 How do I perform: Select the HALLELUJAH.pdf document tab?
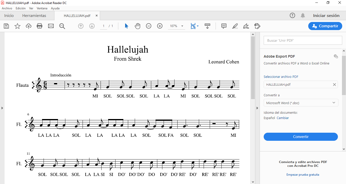[x=77, y=16]
